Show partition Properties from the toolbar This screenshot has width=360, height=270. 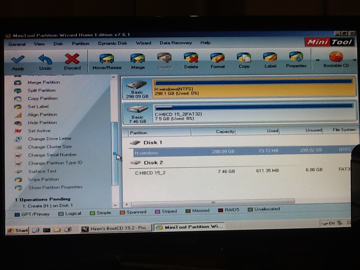pyautogui.click(x=296, y=60)
